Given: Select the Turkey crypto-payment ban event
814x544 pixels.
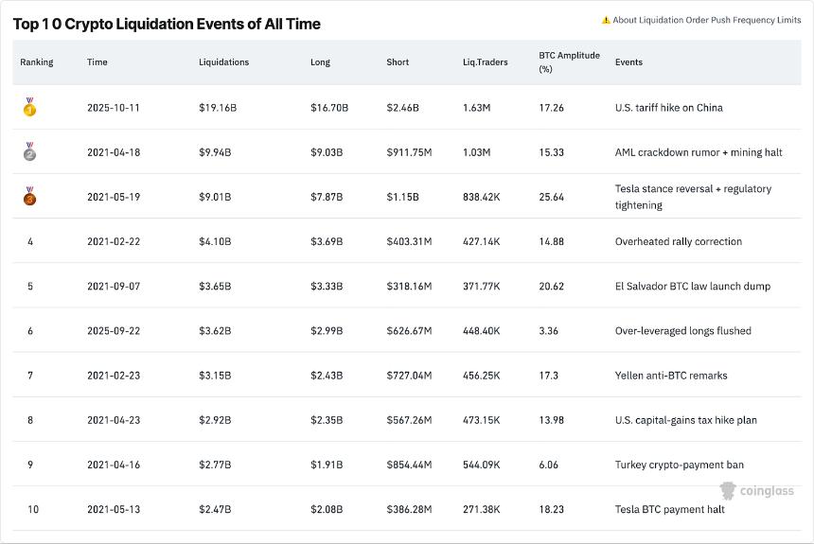Looking at the screenshot, I should pos(679,465).
